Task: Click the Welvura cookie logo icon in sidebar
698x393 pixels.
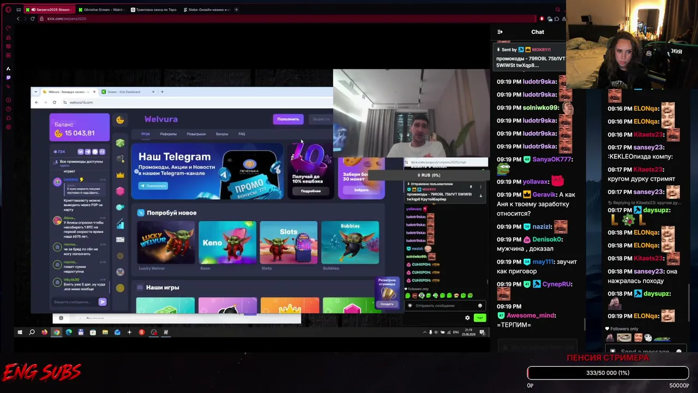Action: point(120,120)
